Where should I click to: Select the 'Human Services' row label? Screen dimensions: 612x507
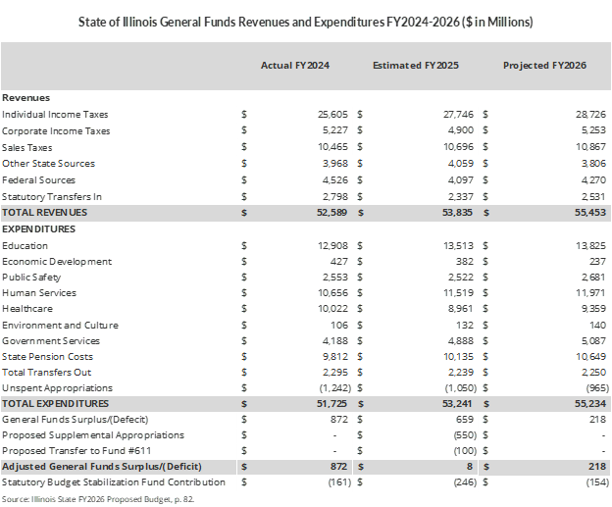pos(39,293)
